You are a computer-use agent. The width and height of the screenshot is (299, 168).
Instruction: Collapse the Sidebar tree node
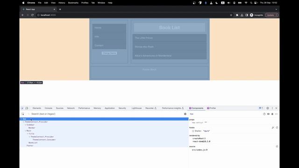click(x=25, y=125)
